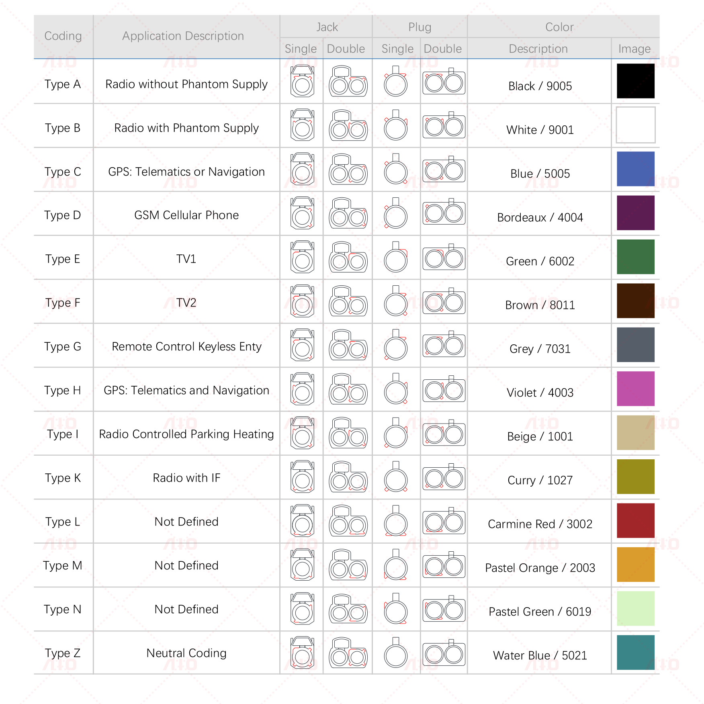Image resolution: width=704 pixels, height=704 pixels.
Task: Pick the Type K double jack icon
Action: [x=348, y=477]
